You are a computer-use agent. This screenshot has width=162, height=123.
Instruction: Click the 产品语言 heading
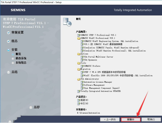pyautogui.click(x=81, y=97)
